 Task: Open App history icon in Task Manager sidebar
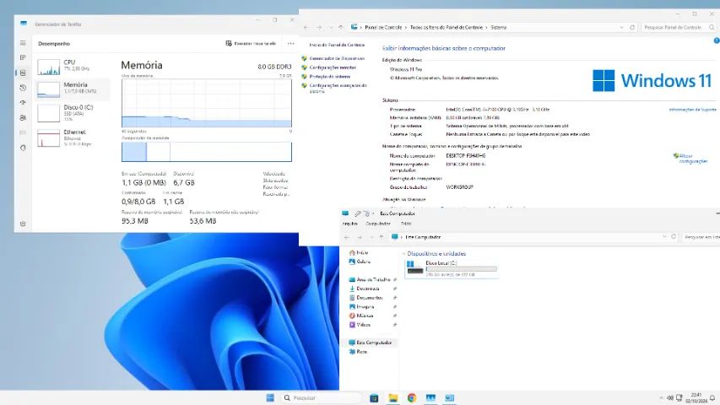pos(23,88)
